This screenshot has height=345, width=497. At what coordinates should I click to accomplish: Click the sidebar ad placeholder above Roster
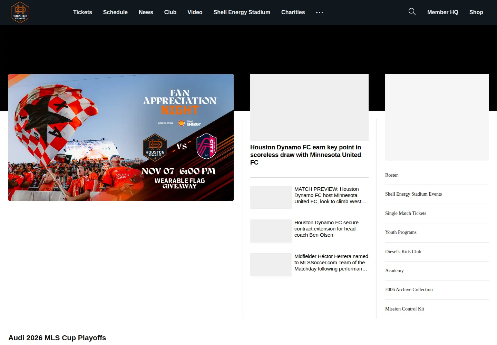point(437,117)
